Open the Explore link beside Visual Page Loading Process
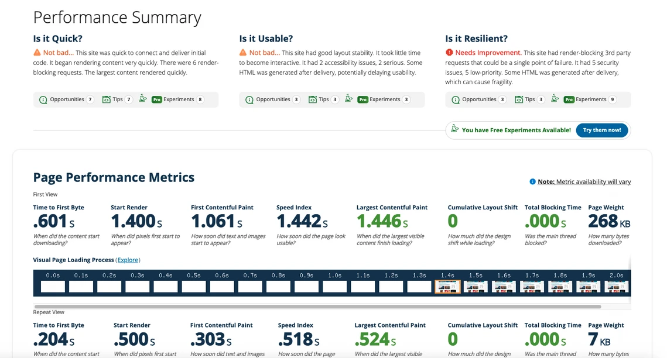 (128, 260)
